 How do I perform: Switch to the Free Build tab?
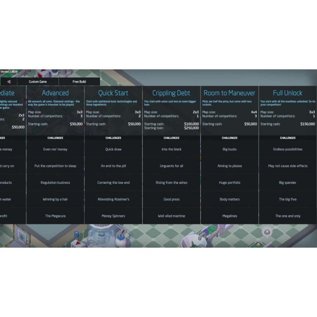pos(79,82)
